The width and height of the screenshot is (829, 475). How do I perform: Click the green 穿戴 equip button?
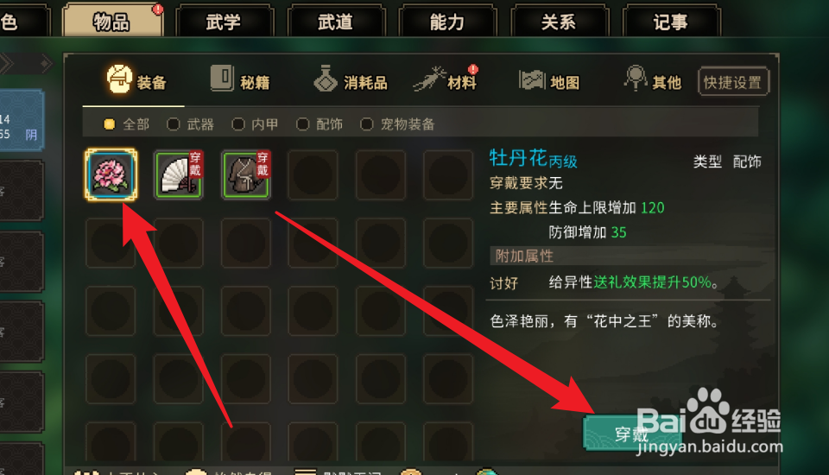click(632, 433)
